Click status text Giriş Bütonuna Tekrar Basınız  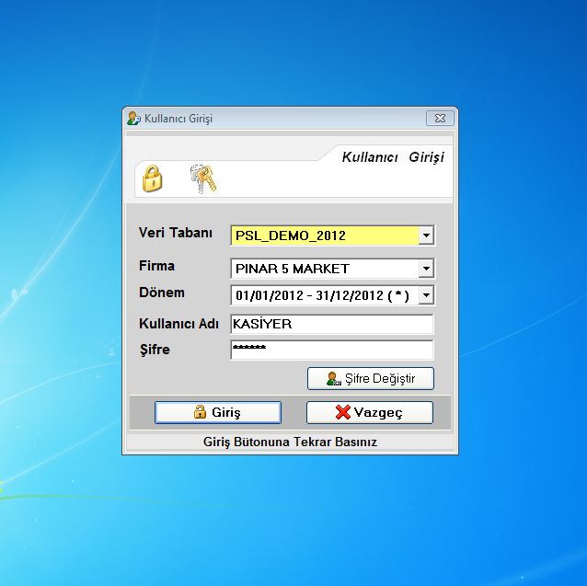click(x=290, y=442)
